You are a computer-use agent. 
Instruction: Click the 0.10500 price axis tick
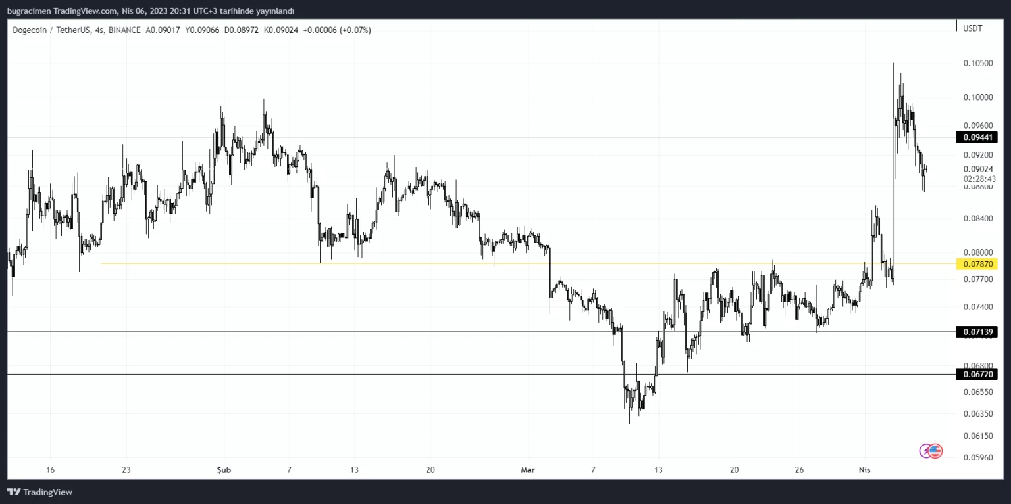[x=978, y=63]
